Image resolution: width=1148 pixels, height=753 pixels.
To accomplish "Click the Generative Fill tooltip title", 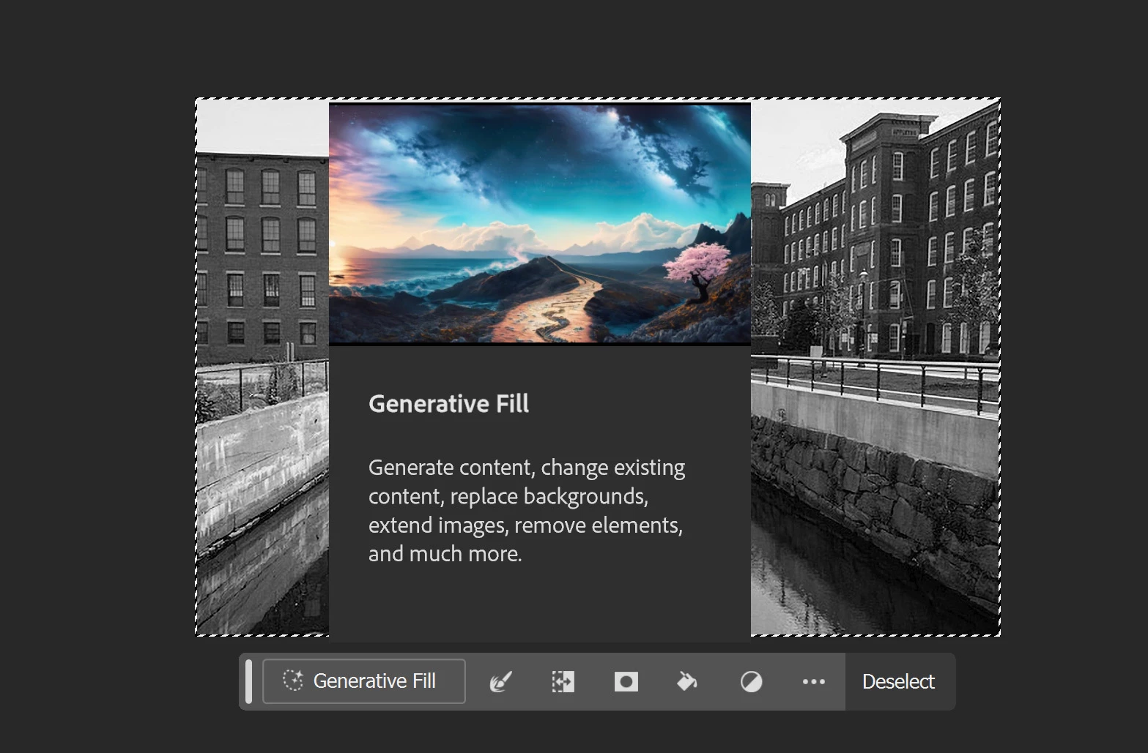I will [448, 404].
